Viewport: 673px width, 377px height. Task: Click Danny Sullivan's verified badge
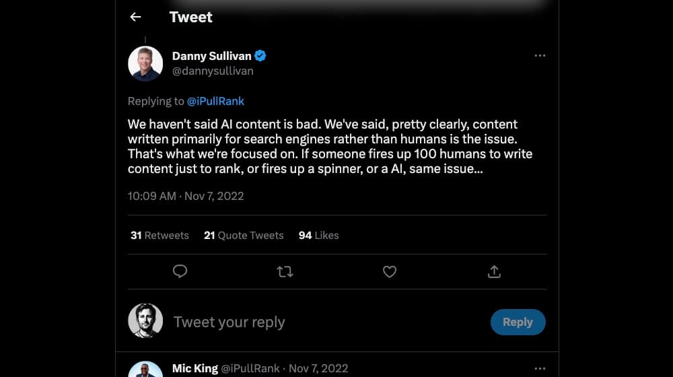point(260,56)
